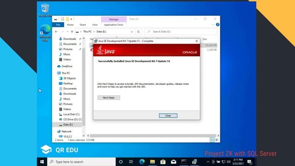Select the Manage contextual tab
Viewport: 295px width, 166px height.
[114, 19]
